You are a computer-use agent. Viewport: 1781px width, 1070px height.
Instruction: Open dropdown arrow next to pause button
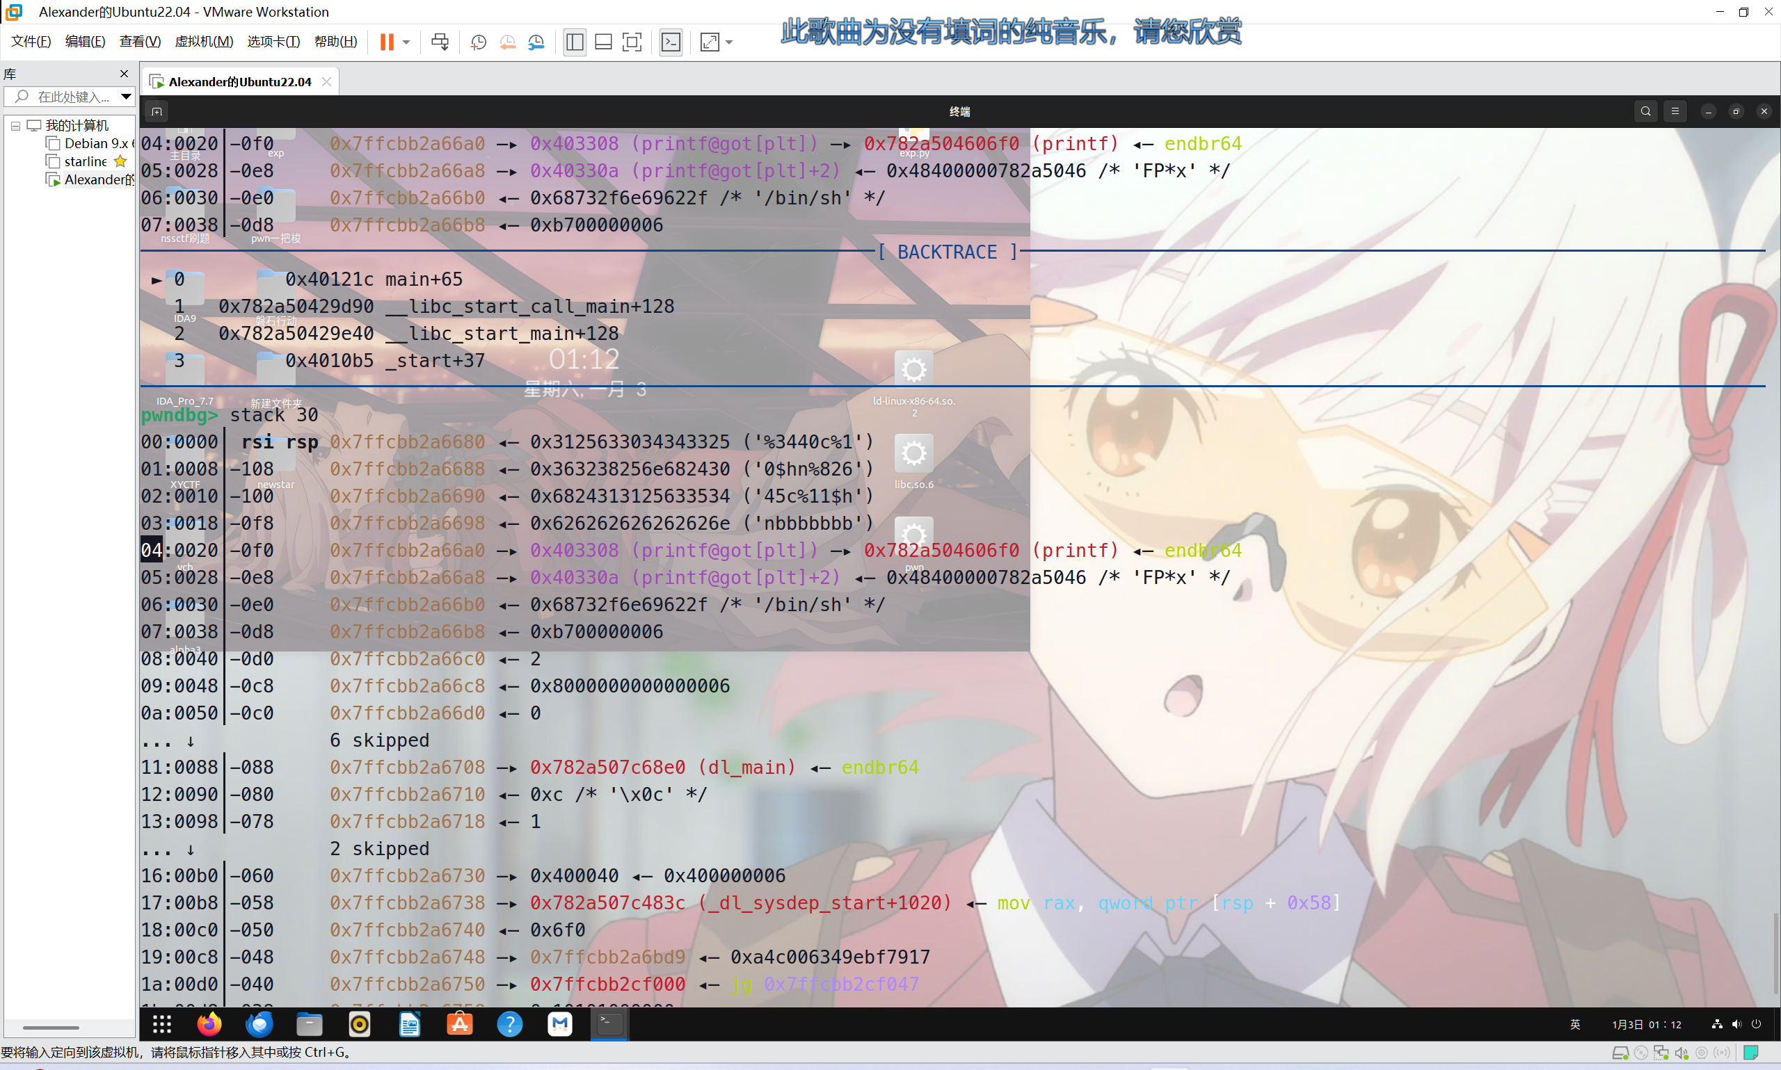click(x=407, y=42)
